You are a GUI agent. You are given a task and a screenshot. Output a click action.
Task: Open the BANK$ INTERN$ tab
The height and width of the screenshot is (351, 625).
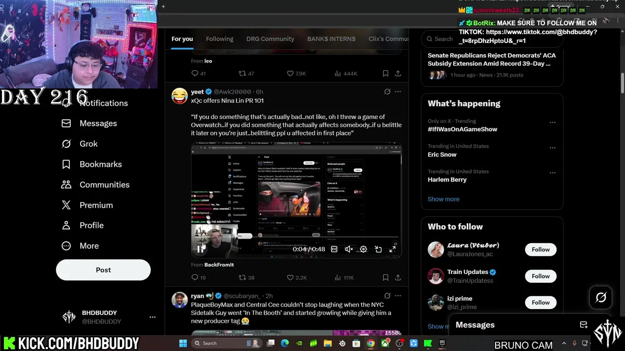tap(332, 39)
